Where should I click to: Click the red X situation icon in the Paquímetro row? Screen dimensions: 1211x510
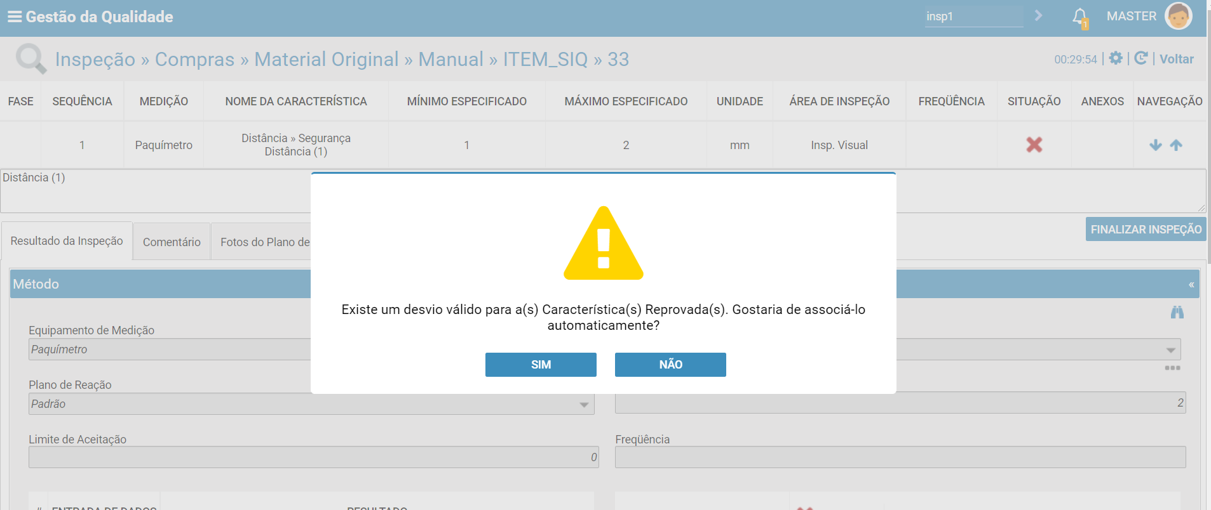[1034, 145]
